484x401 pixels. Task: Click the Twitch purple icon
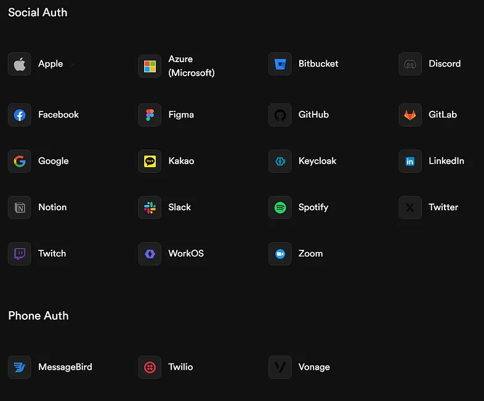coord(20,253)
